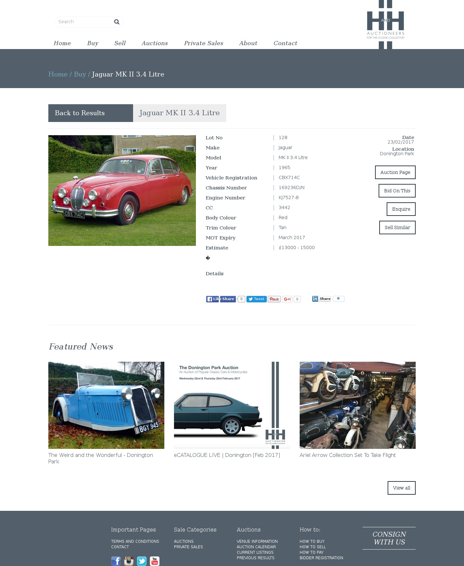Click the Facebook Like button
Viewport: 464px width, 566px height.
click(x=212, y=299)
